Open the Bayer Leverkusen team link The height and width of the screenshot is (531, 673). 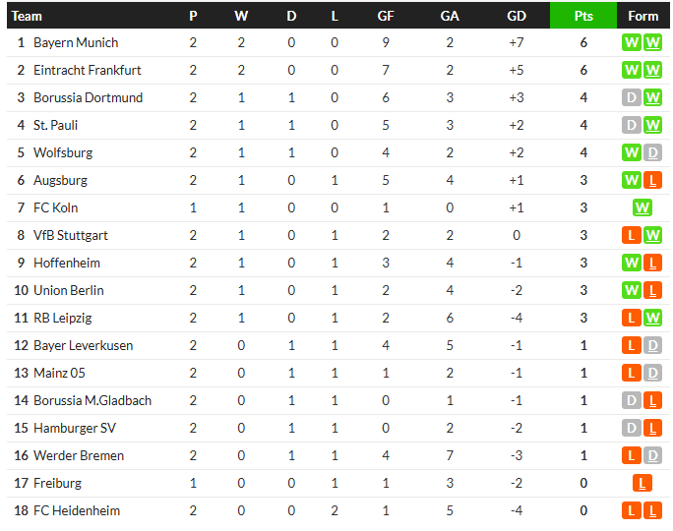coord(84,345)
